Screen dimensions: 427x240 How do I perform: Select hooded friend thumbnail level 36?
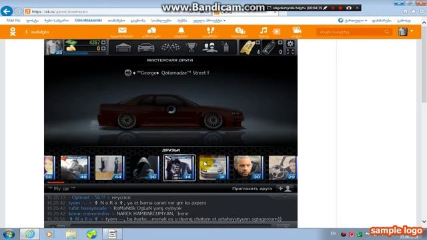144,168
